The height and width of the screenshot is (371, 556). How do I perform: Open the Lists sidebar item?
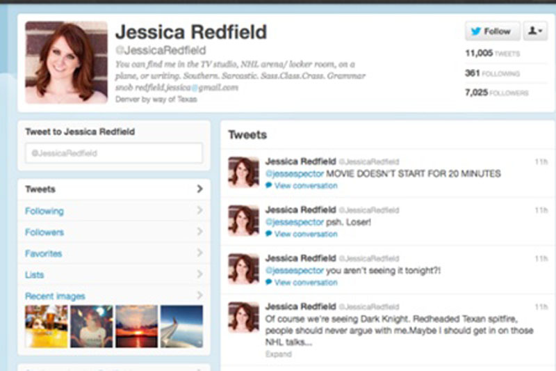114,275
